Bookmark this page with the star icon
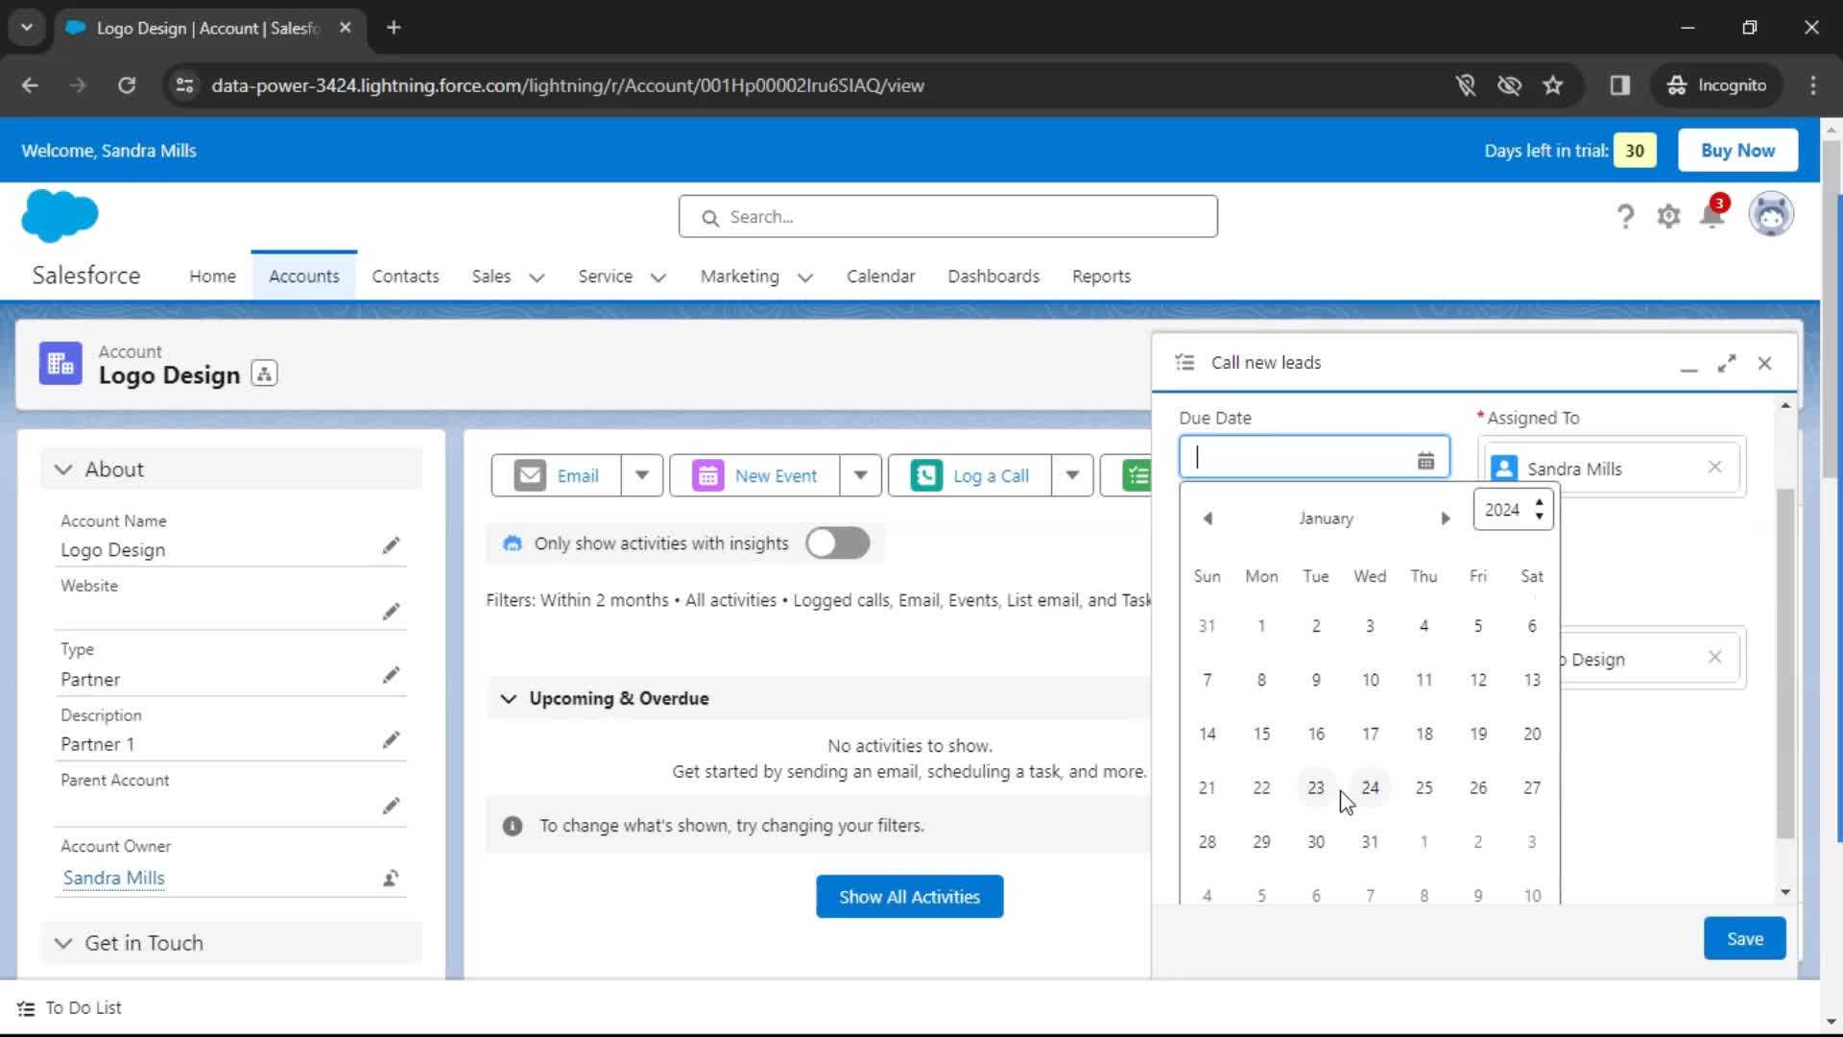Image resolution: width=1843 pixels, height=1037 pixels. [x=1552, y=85]
